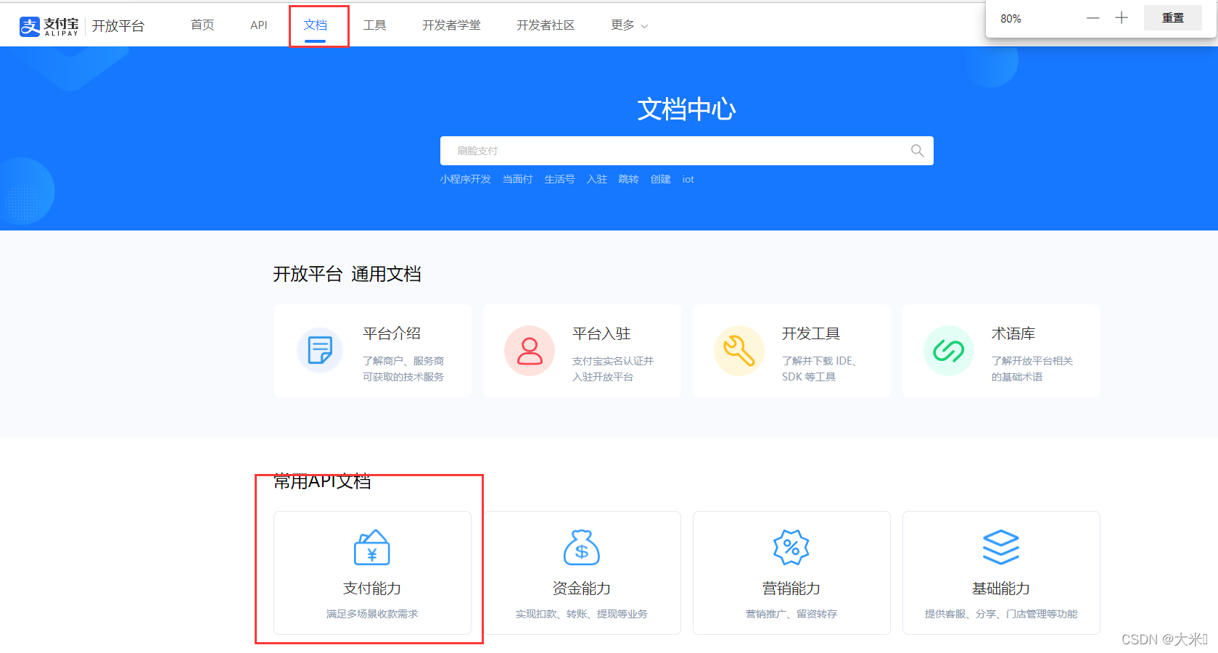The width and height of the screenshot is (1218, 653).
Task: Click the 基础能力 layers icon
Action: pyautogui.click(x=1001, y=547)
